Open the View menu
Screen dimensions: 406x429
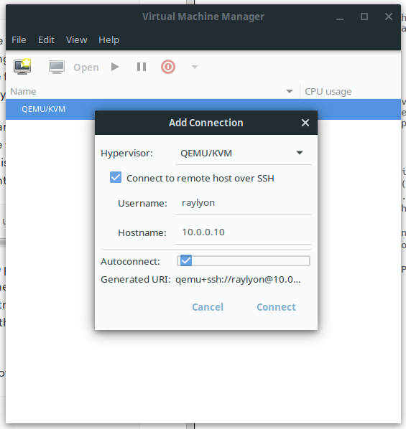click(76, 40)
